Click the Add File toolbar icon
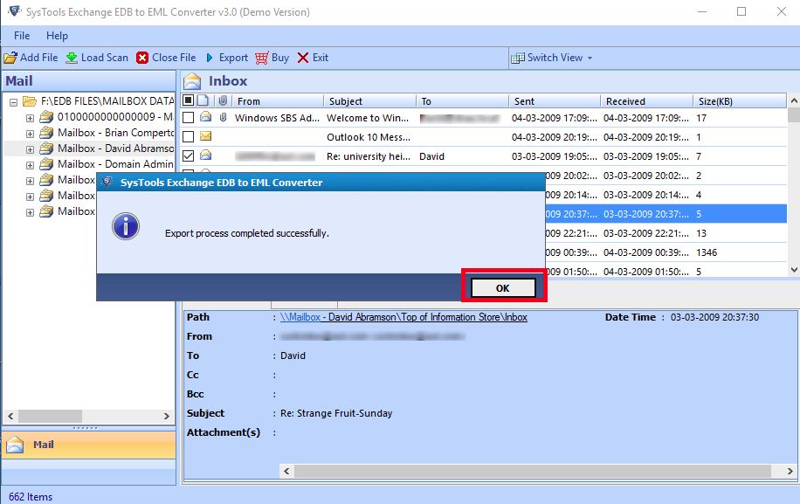 click(x=10, y=58)
